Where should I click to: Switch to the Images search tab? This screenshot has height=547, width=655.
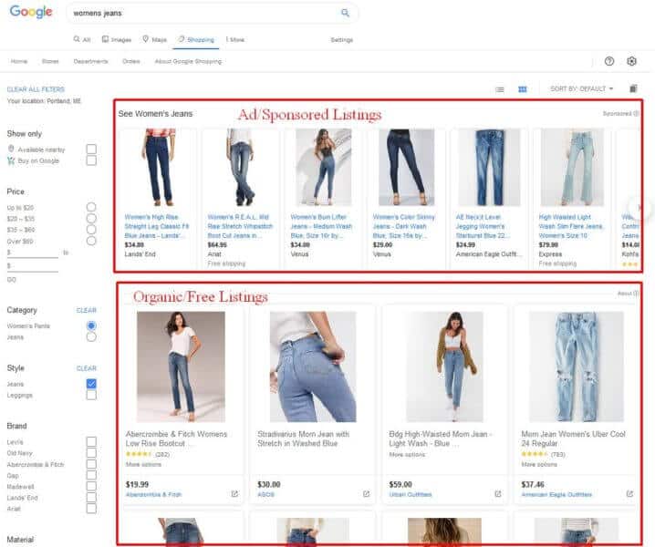coord(117,40)
